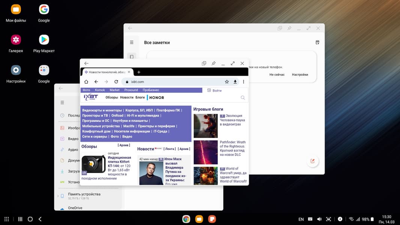Viewport: 400px width, 225px height.
Task: Pin the Chrome window with the pin icon
Action: [214, 63]
